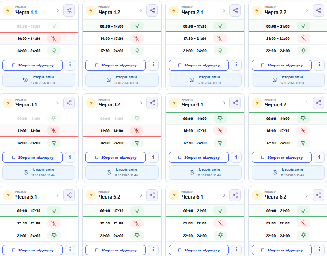The height and width of the screenshot is (256, 327).
Task: Share the Черга 6.1 schedule
Action: click(x=235, y=195)
